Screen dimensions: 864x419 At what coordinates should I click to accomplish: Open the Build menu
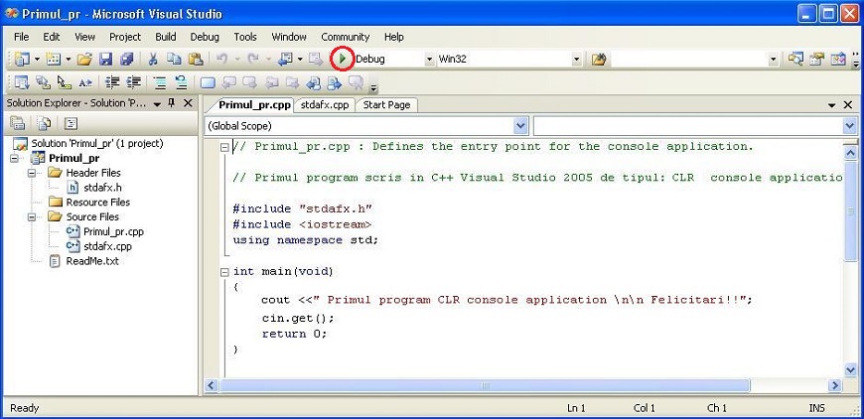166,37
